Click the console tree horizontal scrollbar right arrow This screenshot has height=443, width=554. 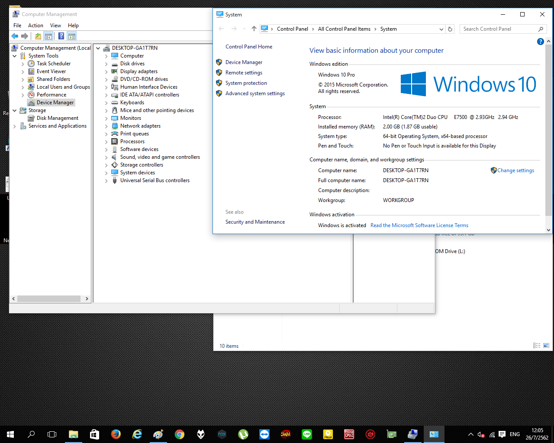pos(87,299)
